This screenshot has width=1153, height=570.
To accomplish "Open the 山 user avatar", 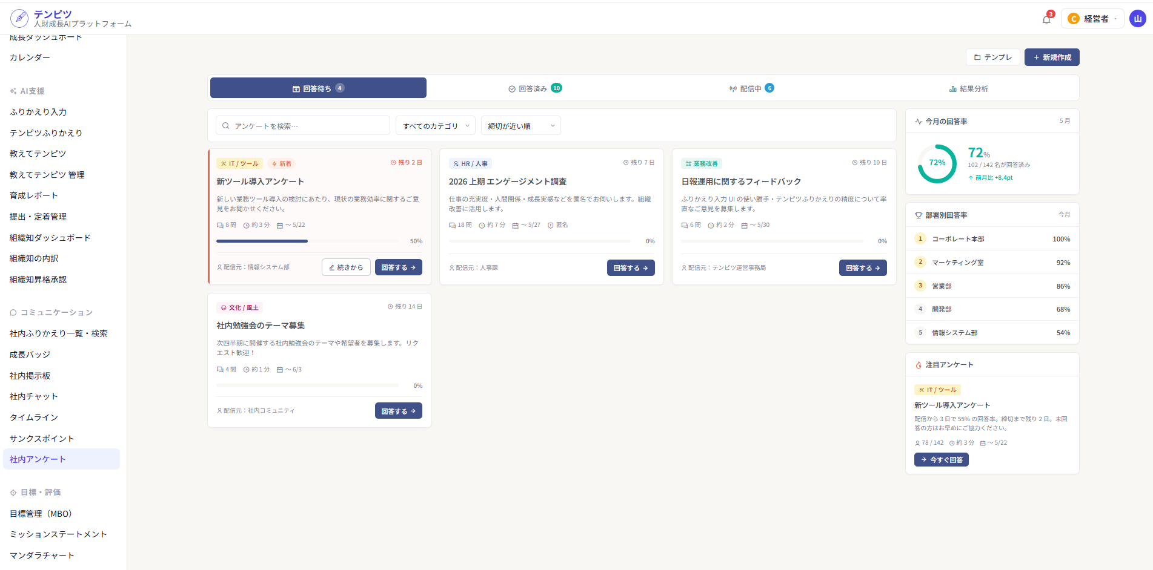I will point(1137,19).
